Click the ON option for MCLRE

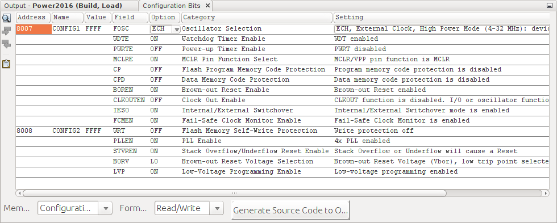tap(154, 59)
